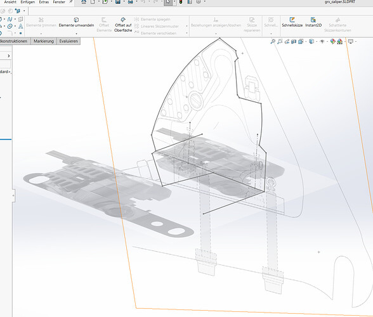
Task: Expand display style cube dropdown arrow
Action: (317, 42)
